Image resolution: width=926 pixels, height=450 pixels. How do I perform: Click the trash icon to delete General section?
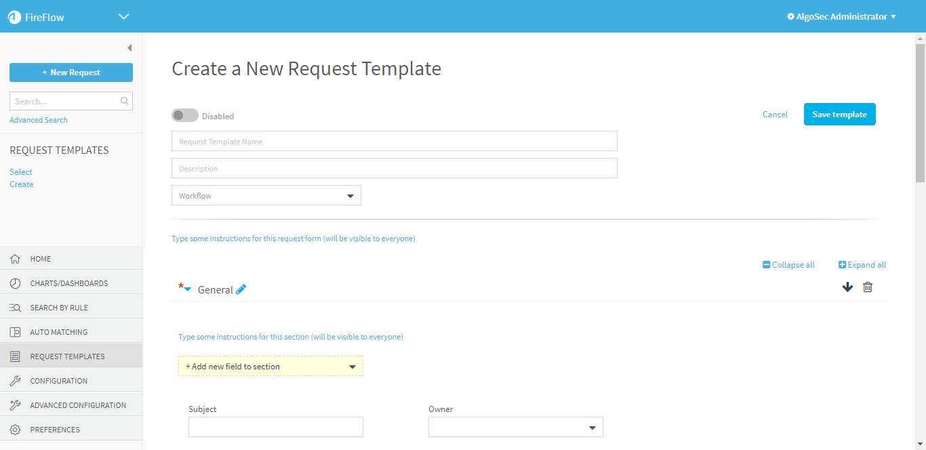[867, 287]
